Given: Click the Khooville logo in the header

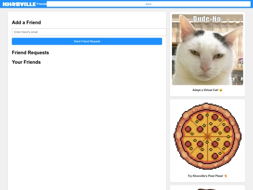Looking at the screenshot, I should tap(19, 4).
